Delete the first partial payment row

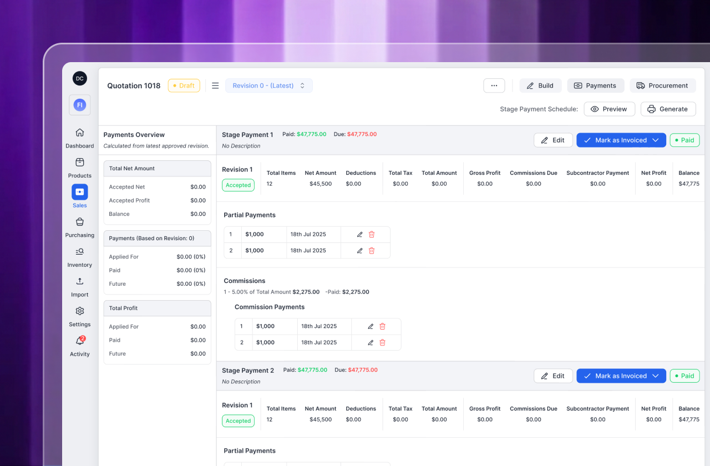coord(372,235)
